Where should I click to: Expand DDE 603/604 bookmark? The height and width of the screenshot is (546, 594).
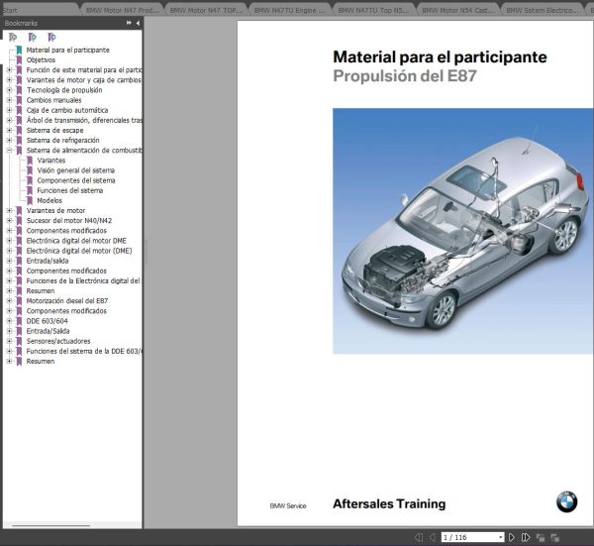tap(10, 321)
